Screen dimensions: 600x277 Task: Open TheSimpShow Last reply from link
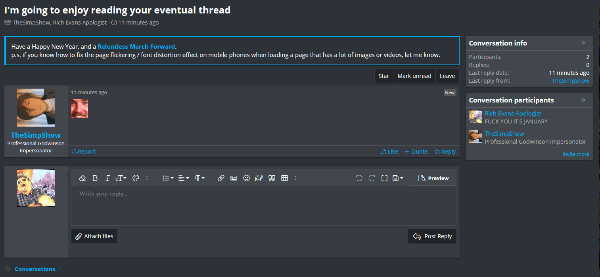(x=571, y=81)
